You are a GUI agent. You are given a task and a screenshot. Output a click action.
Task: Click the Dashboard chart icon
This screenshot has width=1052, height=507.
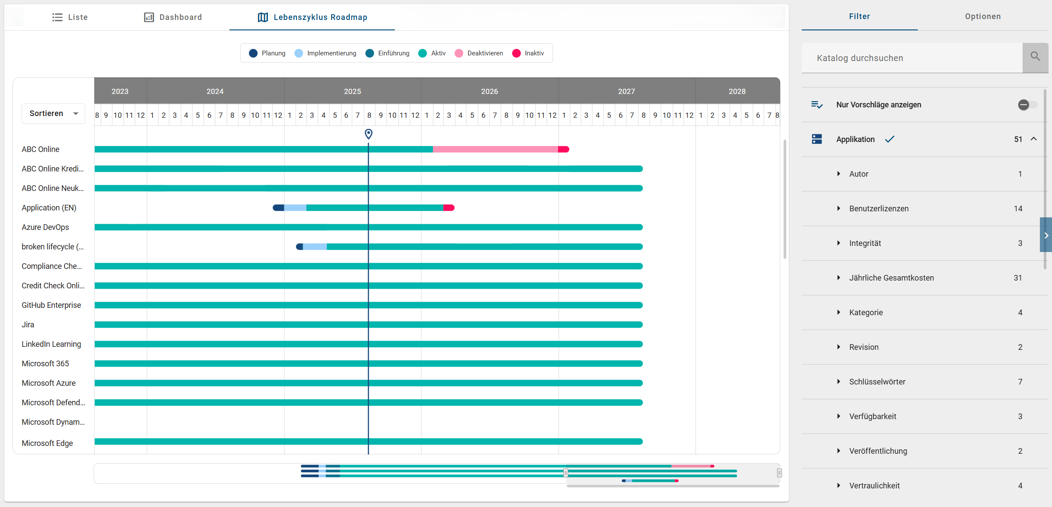(149, 17)
